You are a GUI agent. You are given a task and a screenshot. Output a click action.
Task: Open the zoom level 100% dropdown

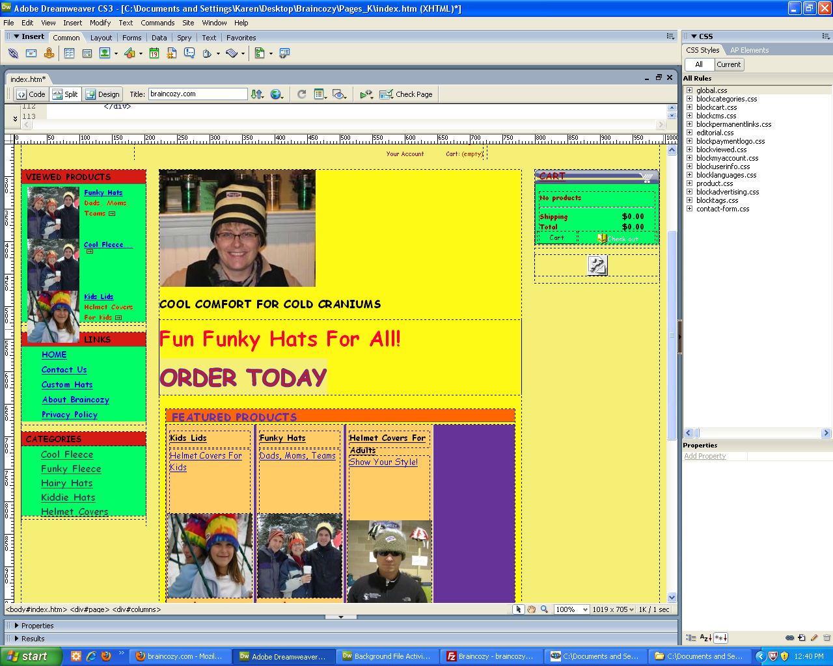tap(585, 609)
